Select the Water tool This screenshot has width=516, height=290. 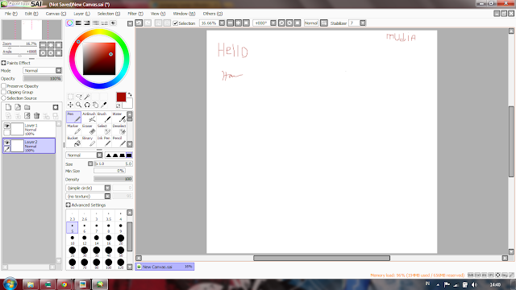119,117
